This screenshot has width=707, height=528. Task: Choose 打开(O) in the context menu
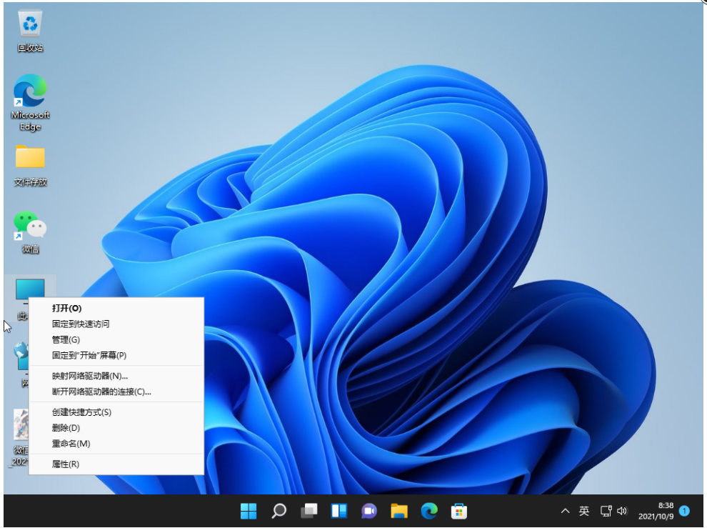[x=67, y=308]
